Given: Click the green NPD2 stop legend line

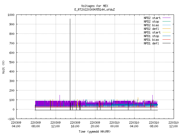Looking at the screenshot, I should pos(167,21).
